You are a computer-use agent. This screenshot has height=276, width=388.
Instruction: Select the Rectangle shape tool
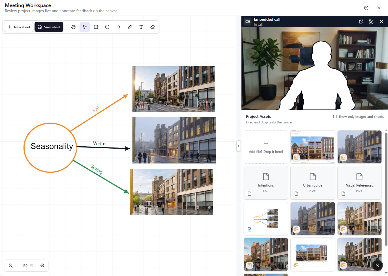point(96,27)
